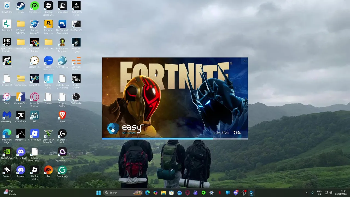Select the Malwarebytes shortcut
Viewport: 350px width, 197px height.
coord(7,117)
